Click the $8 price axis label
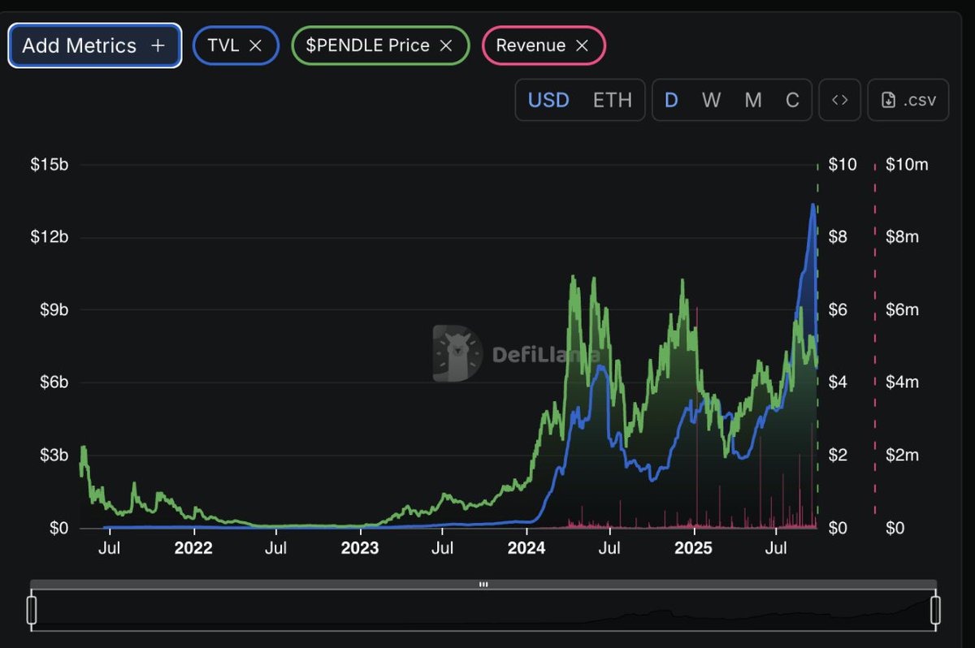 [x=838, y=237]
